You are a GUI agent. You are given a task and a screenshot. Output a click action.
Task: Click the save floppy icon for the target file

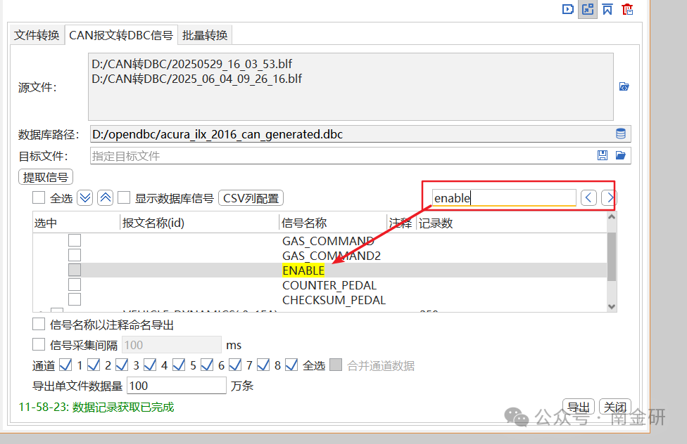[x=603, y=155]
